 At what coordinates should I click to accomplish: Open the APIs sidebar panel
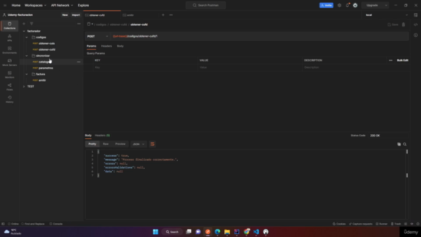pyautogui.click(x=9, y=38)
